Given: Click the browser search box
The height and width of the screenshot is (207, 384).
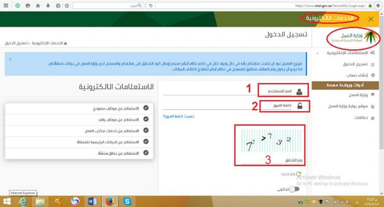Looking at the screenshot, I should (108, 5).
